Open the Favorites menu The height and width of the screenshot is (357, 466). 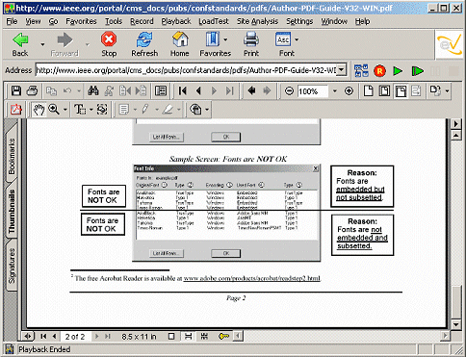click(x=81, y=21)
